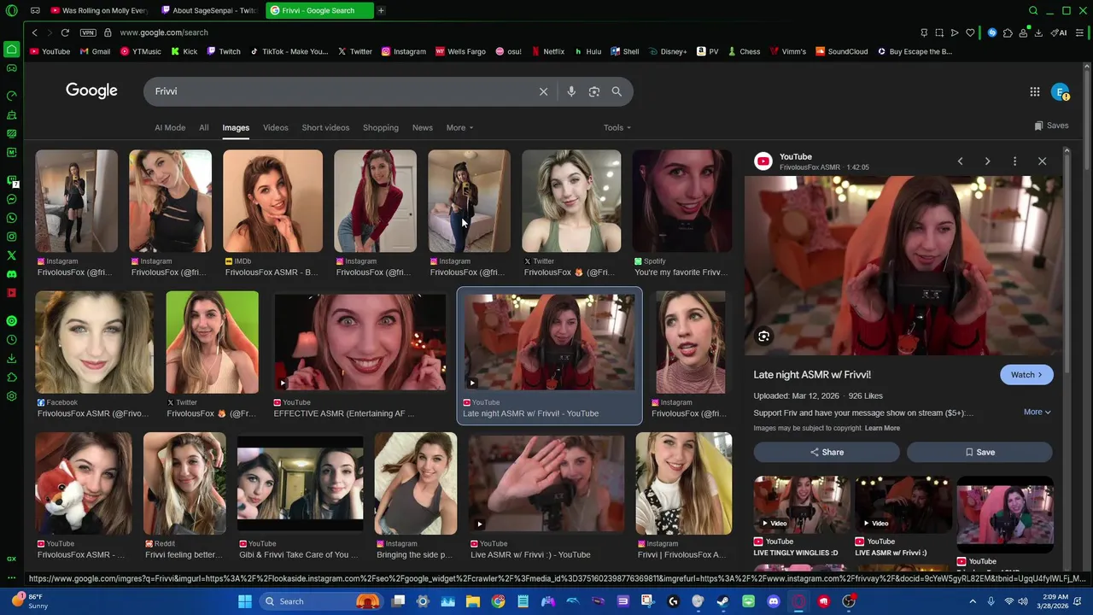This screenshot has height=615, width=1093.
Task: Open the extensions cube icon
Action: coord(1008,32)
